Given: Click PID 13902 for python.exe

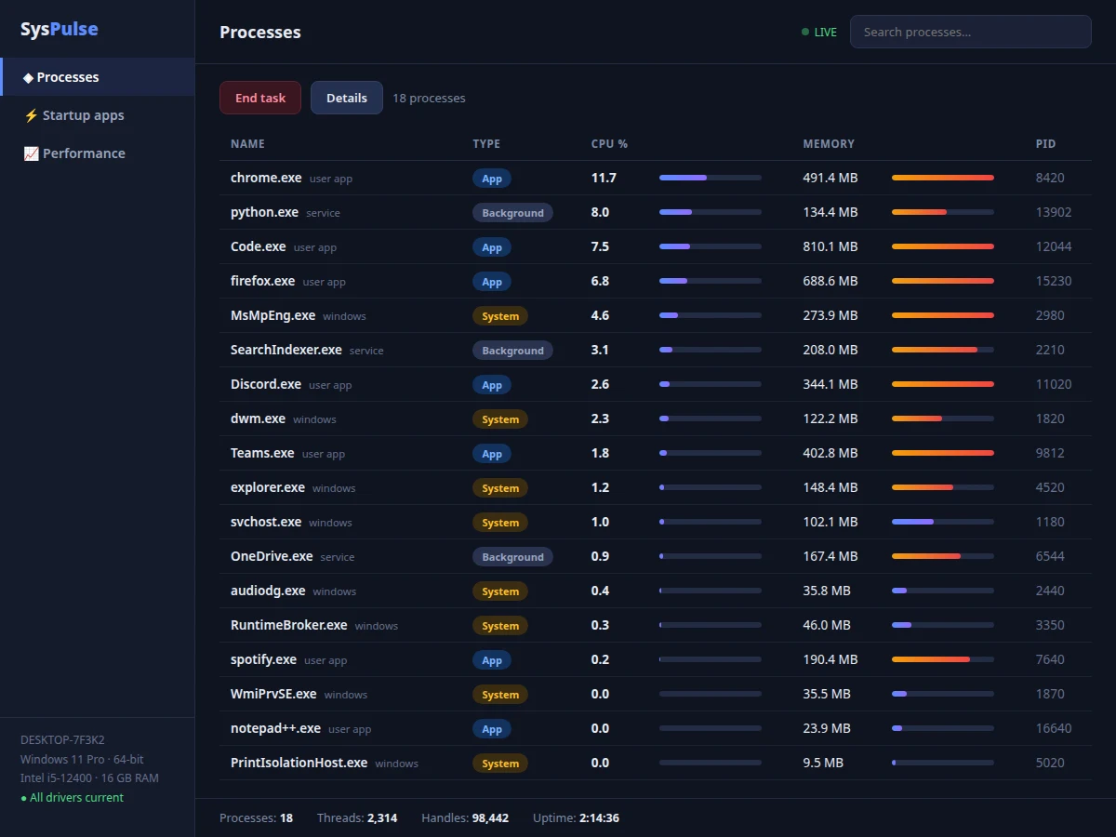Looking at the screenshot, I should click(1054, 212).
